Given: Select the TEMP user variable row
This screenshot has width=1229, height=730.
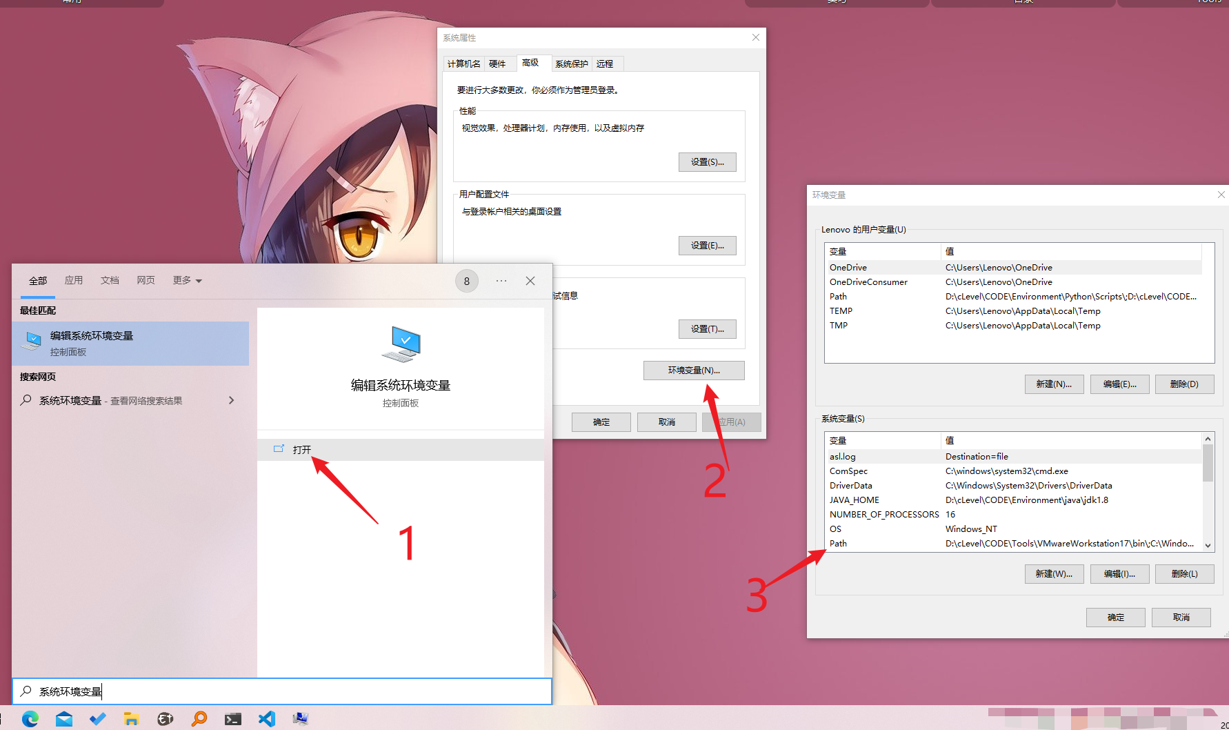Looking at the screenshot, I should [x=1013, y=310].
